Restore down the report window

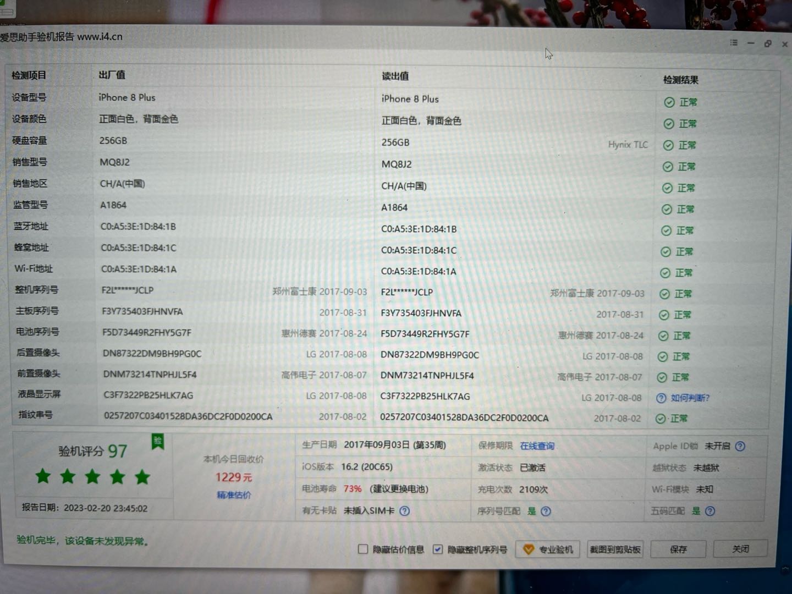point(768,43)
